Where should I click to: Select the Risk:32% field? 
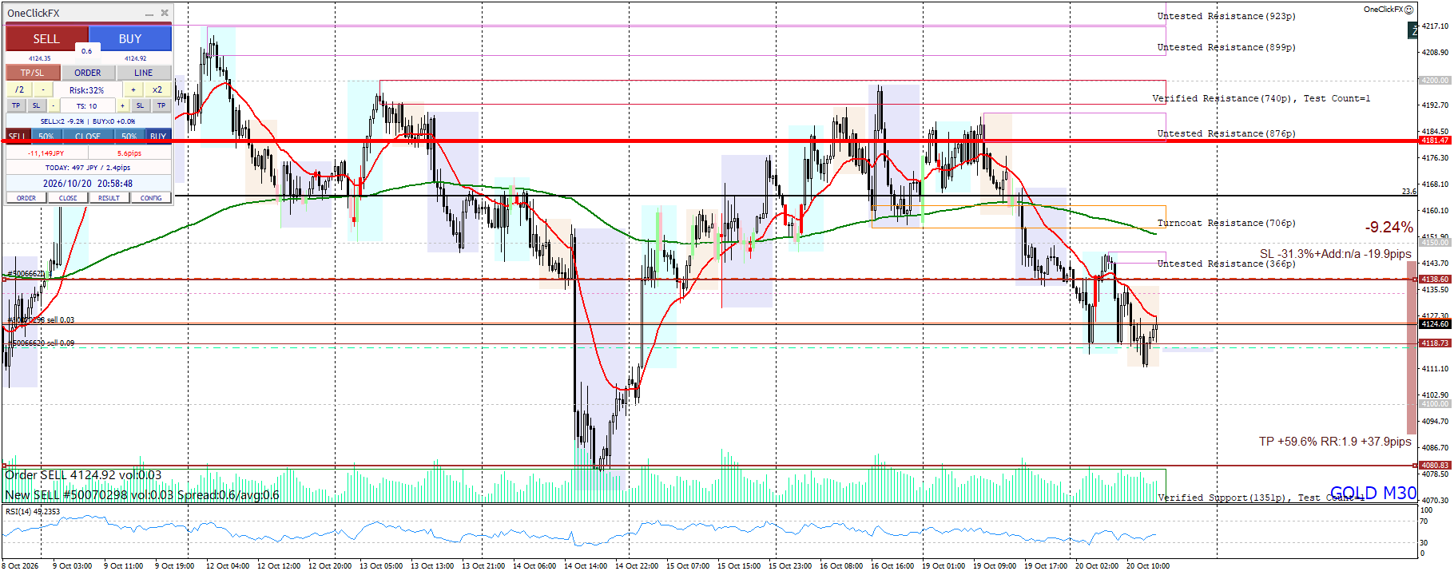tap(86, 90)
